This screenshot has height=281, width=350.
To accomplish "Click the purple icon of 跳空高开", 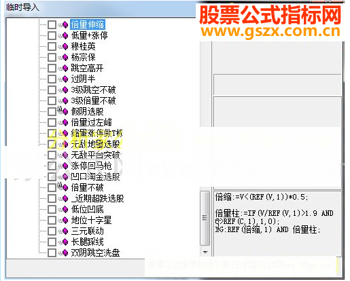I will (x=65, y=68).
